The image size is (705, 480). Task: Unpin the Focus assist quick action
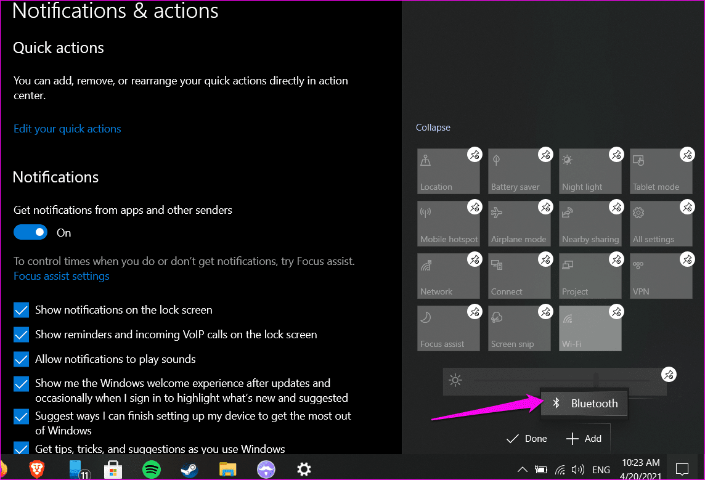tap(475, 311)
